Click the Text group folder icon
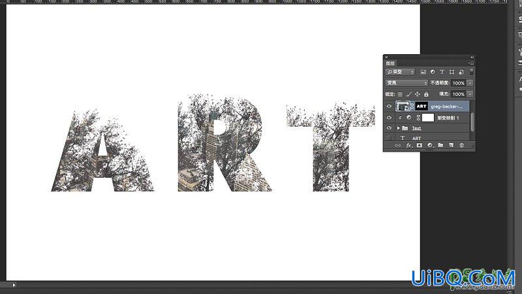 point(405,128)
